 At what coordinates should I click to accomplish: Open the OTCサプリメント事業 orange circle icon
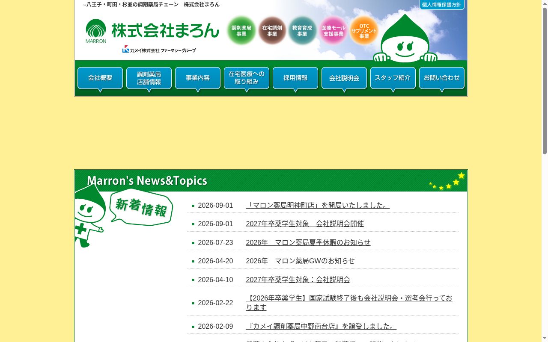(364, 31)
